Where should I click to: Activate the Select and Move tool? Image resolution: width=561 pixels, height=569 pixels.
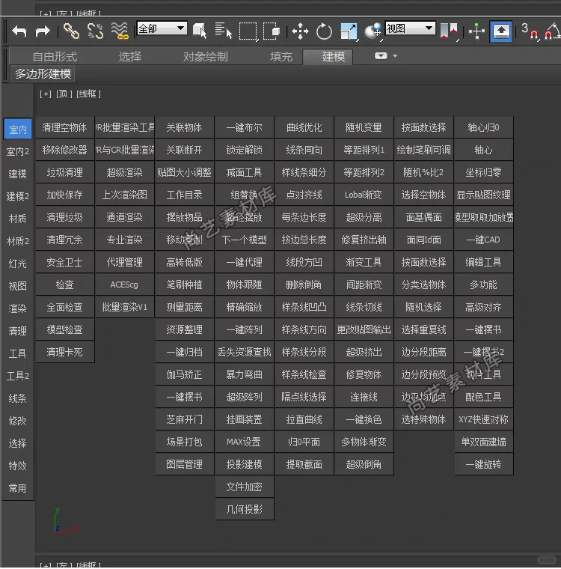point(300,31)
